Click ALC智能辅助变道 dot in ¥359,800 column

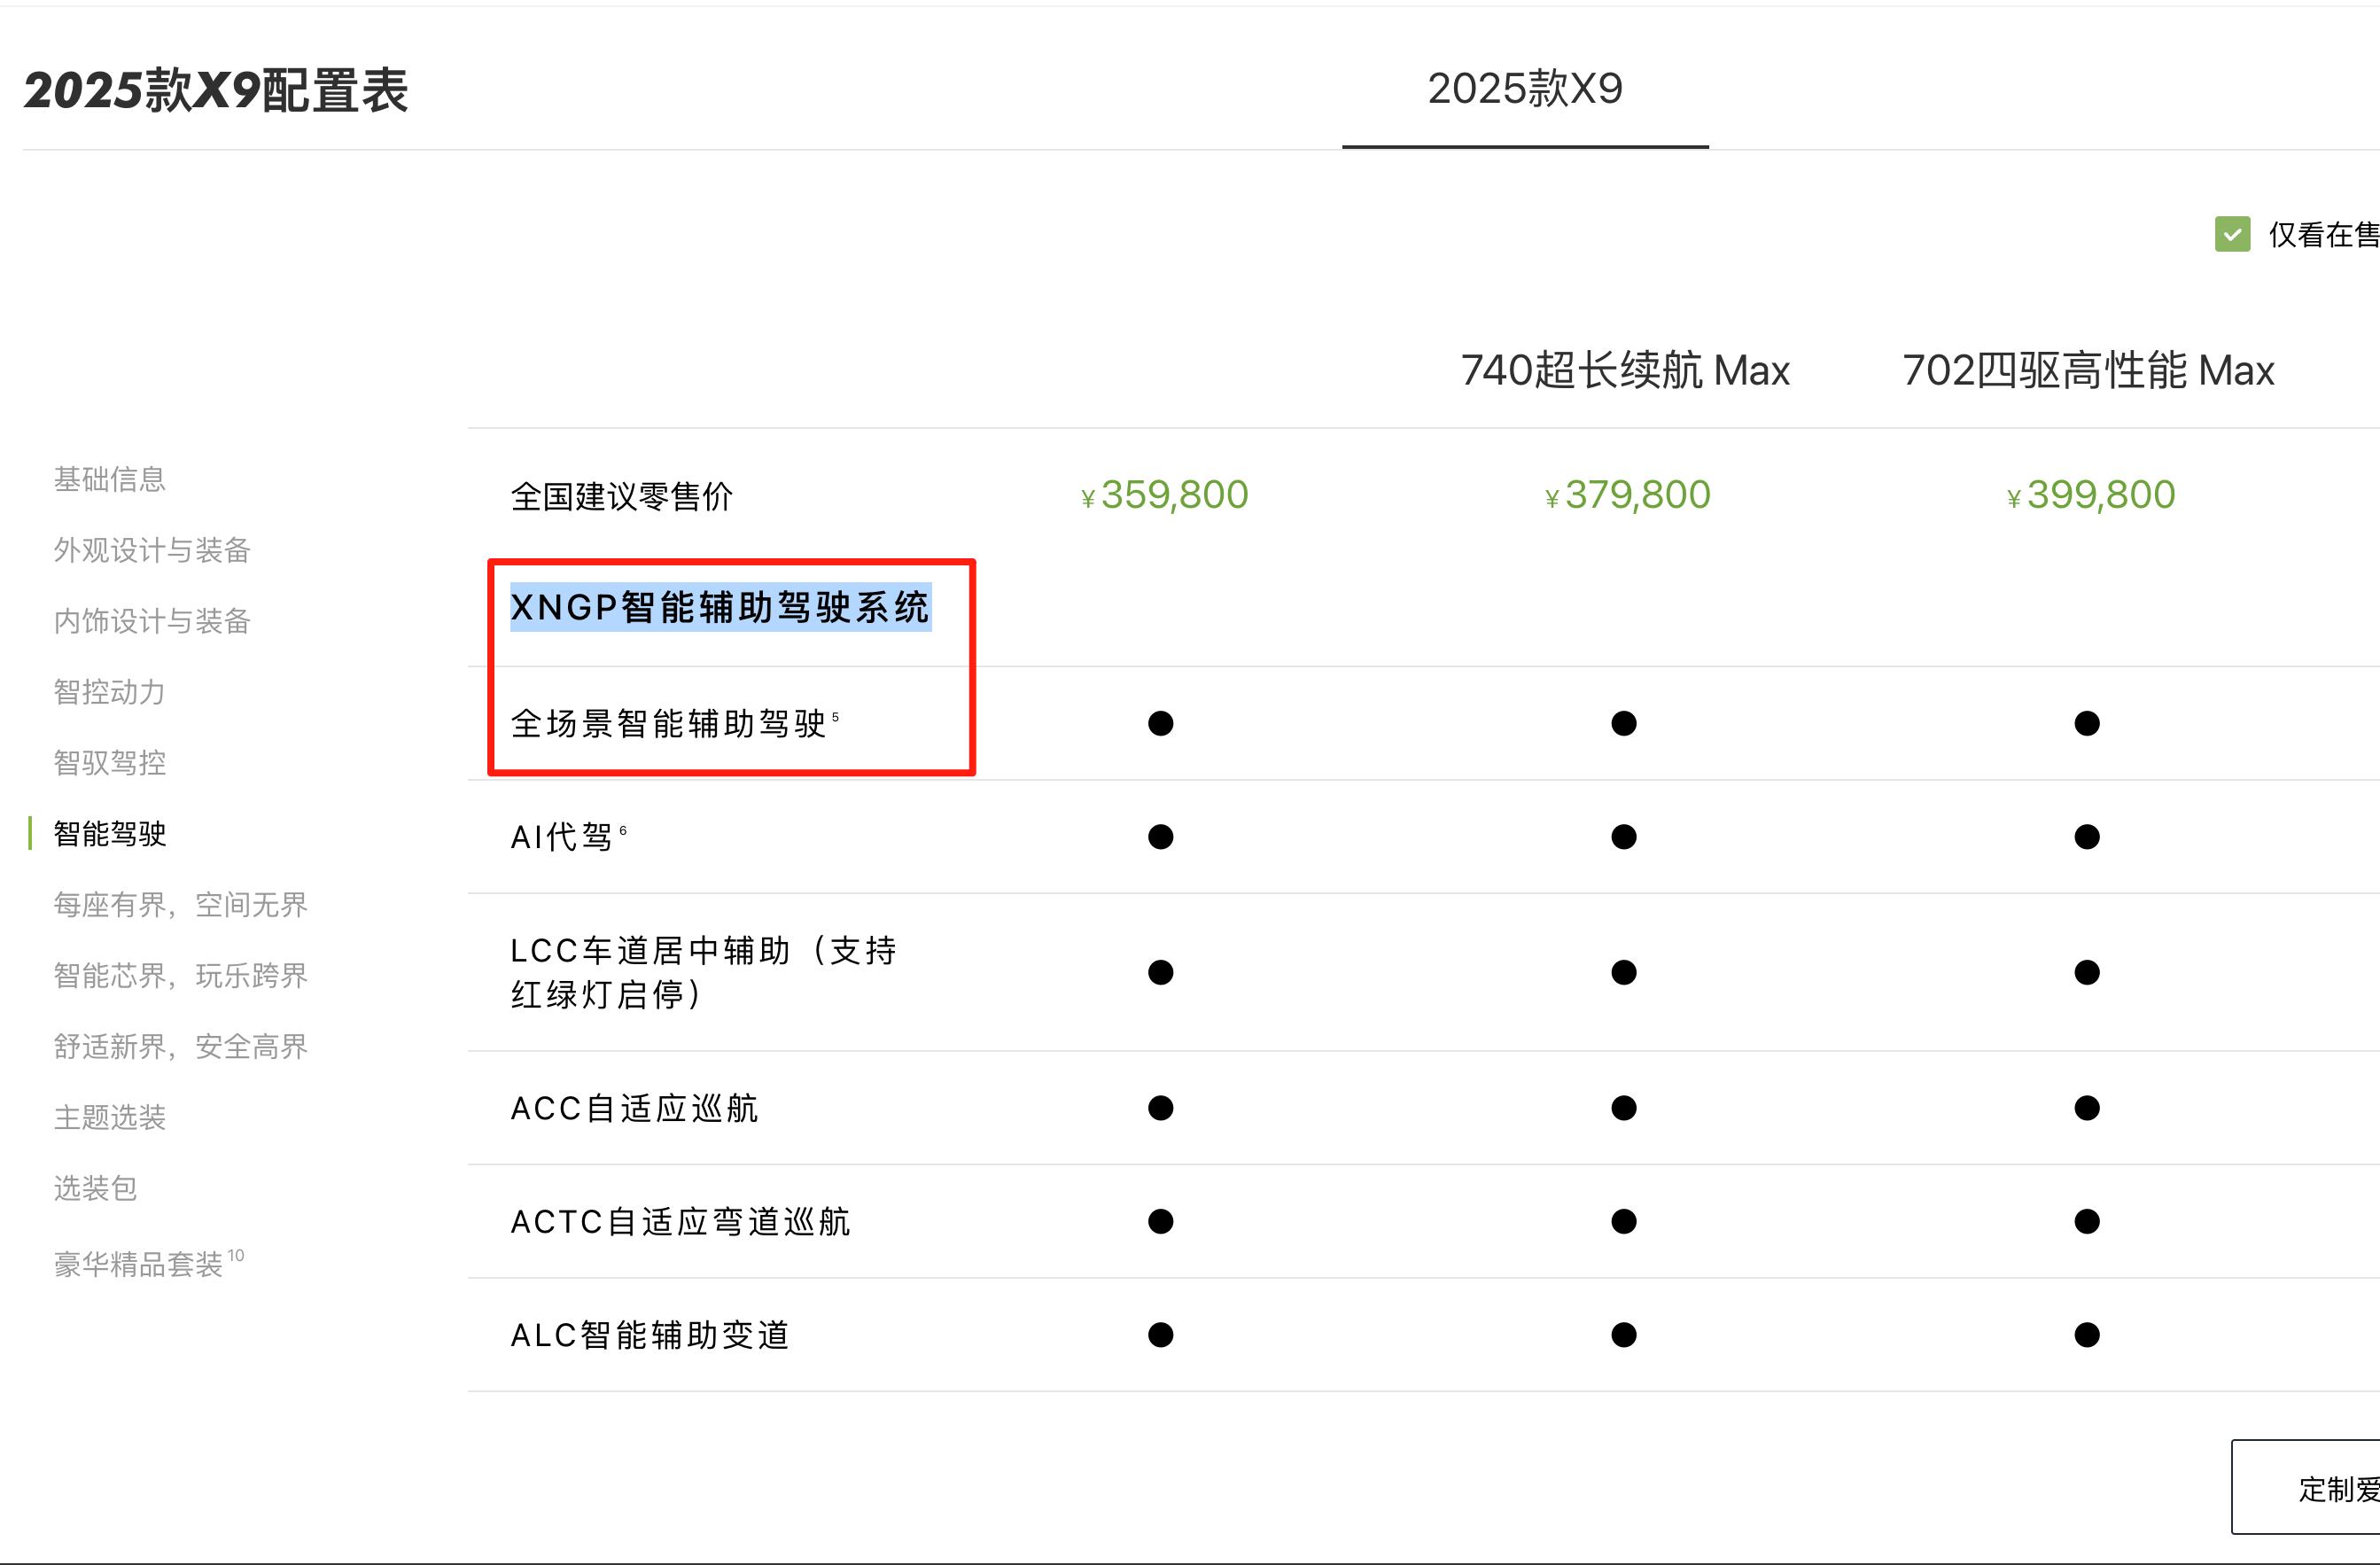[1161, 1335]
